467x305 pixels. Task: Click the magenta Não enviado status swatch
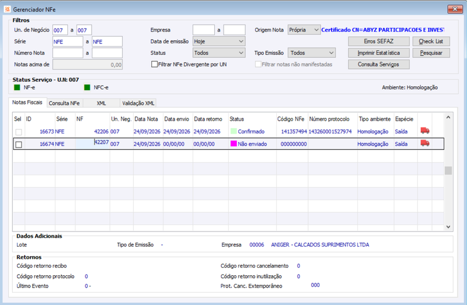tap(233, 143)
